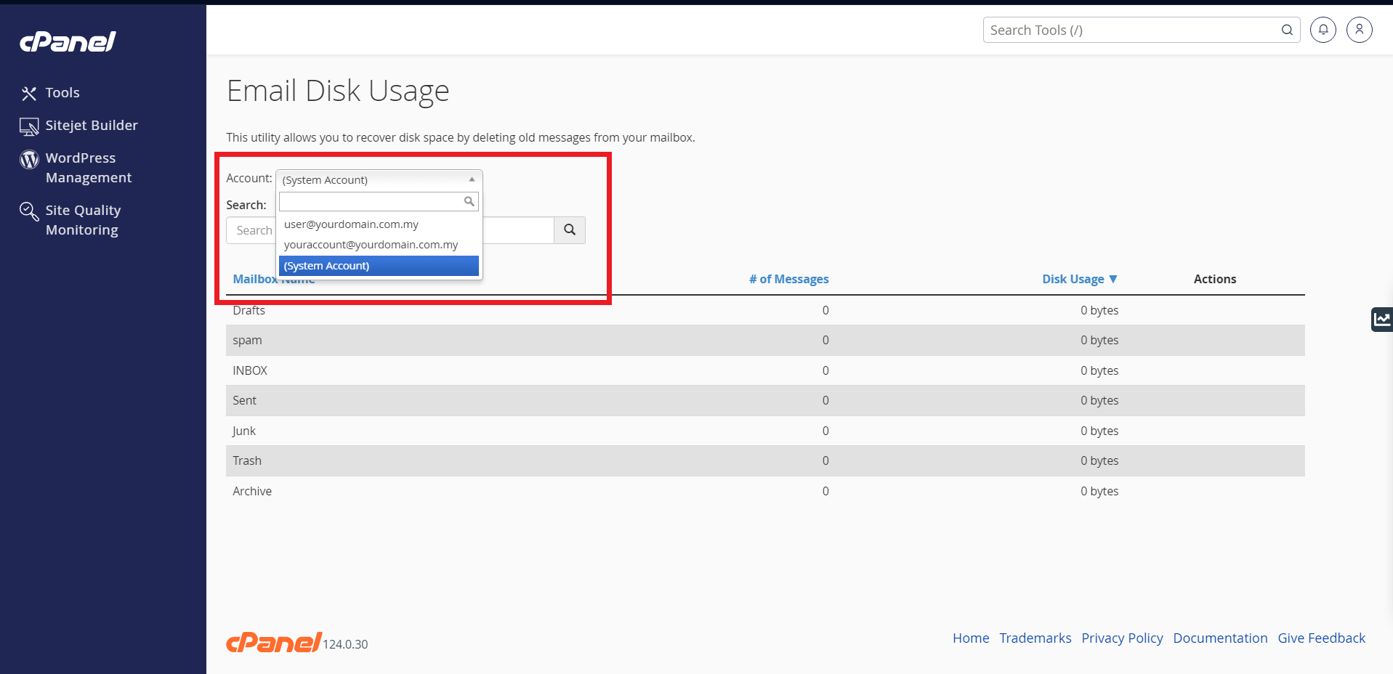Click the mailbox search magnifier button
Viewport: 1393px width, 674px height.
tap(570, 230)
